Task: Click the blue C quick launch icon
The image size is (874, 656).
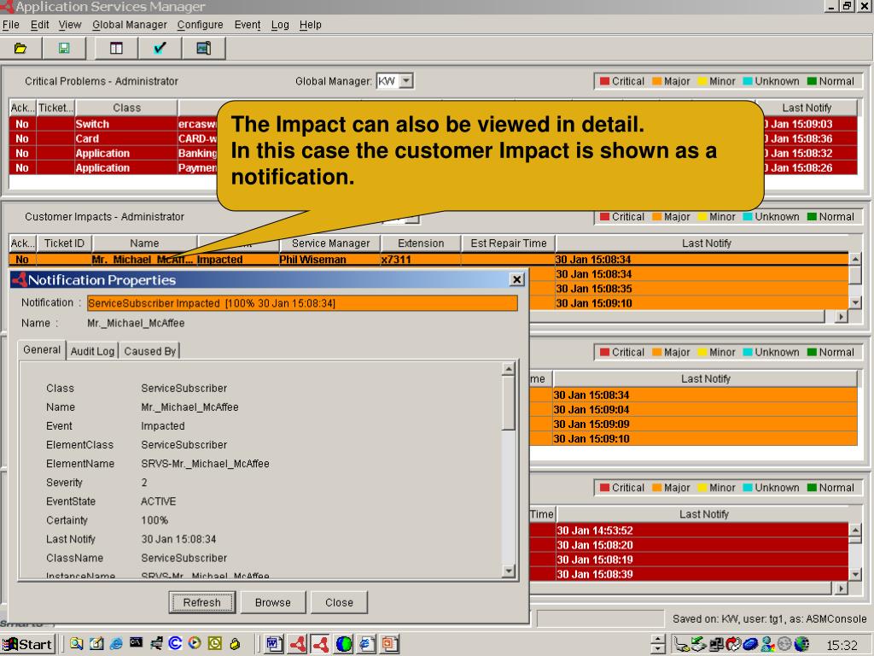Action: point(175,644)
